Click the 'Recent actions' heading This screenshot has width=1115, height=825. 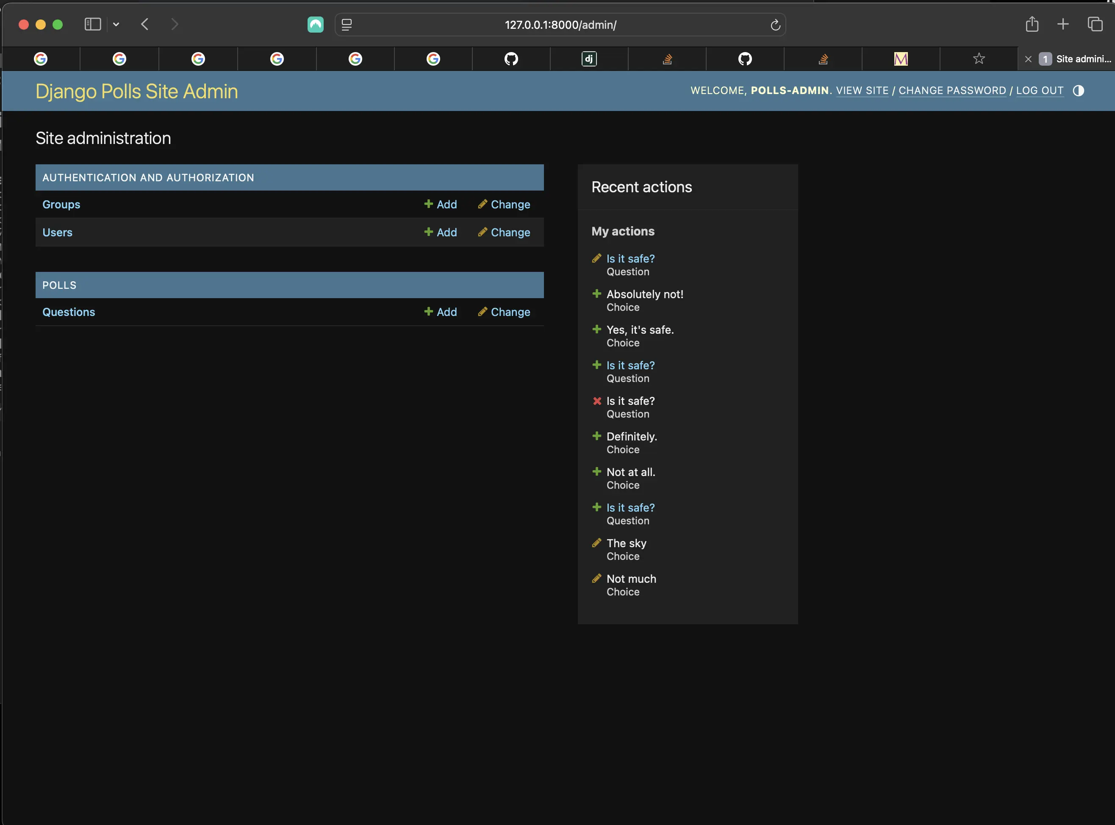pos(642,187)
